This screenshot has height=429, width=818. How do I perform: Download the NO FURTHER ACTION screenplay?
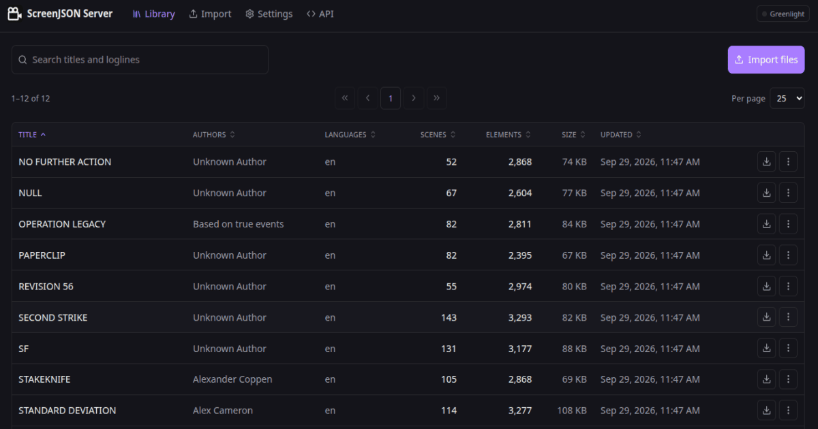point(766,161)
